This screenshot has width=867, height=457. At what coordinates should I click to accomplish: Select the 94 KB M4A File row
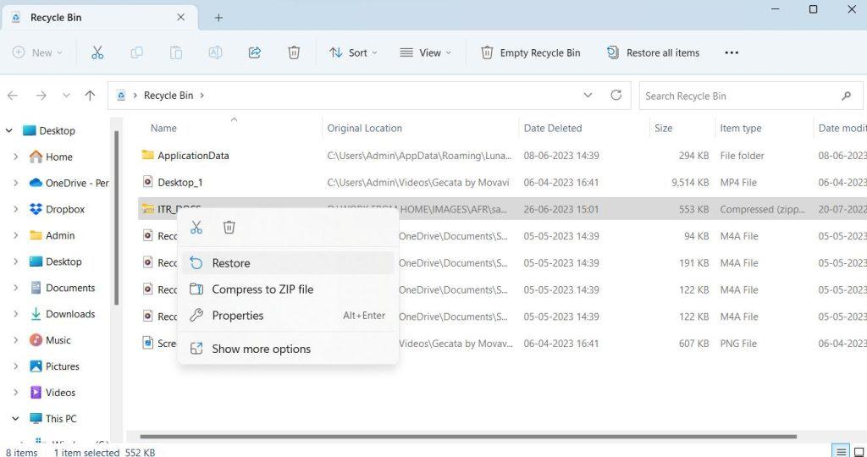click(x=502, y=236)
